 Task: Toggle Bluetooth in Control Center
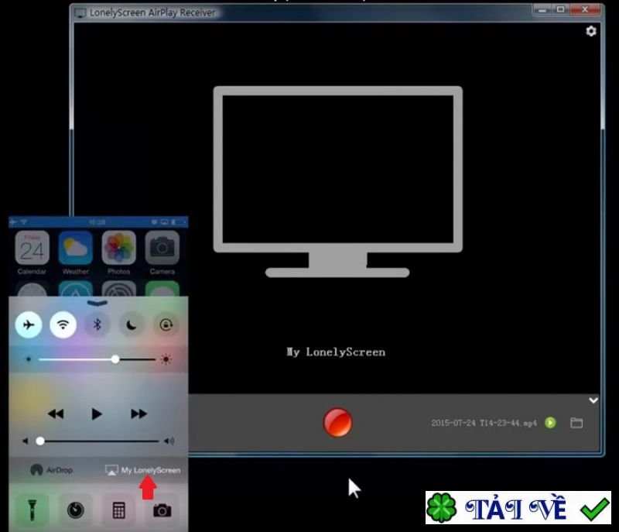(97, 324)
